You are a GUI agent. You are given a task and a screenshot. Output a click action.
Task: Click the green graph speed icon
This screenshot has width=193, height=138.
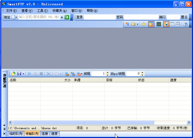pyautogui.click(x=159, y=24)
